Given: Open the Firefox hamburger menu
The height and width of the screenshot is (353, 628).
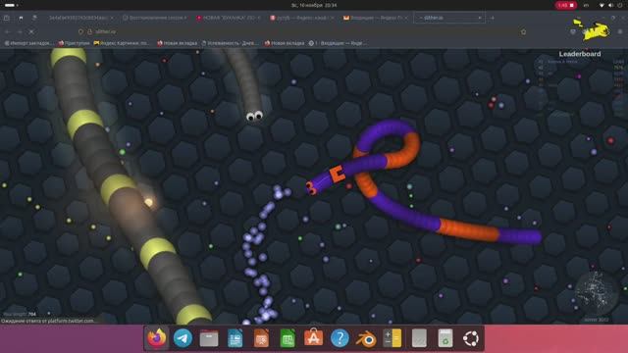Looking at the screenshot, I should (620, 31).
